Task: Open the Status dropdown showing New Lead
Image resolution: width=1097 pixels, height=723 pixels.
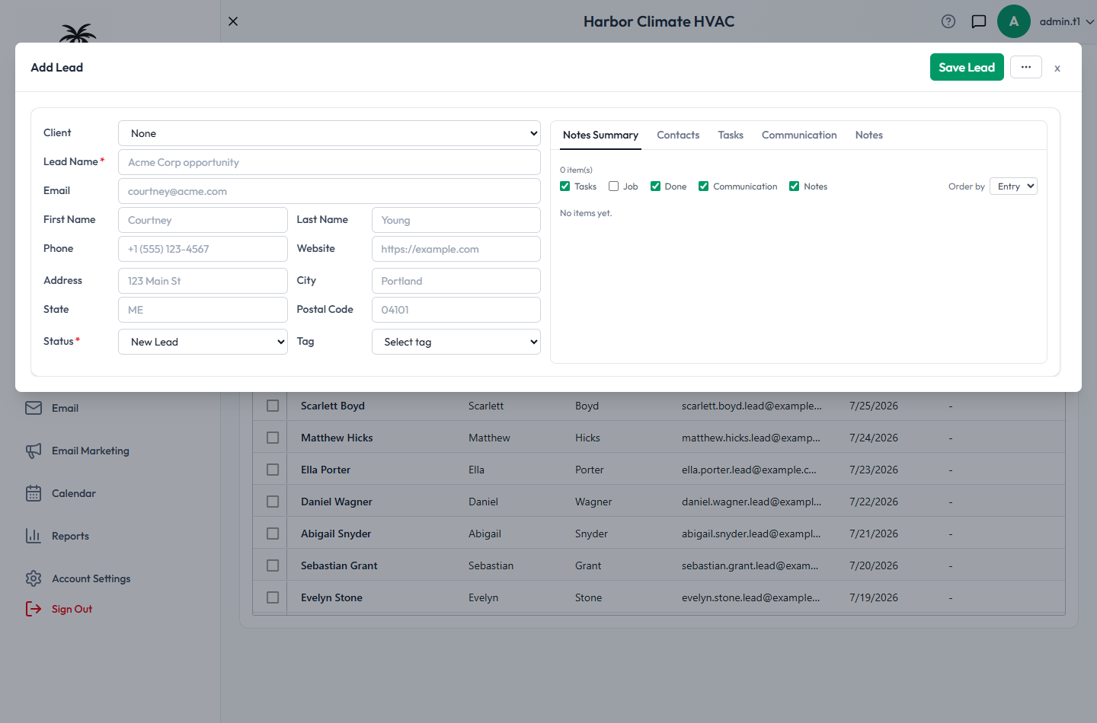Action: click(x=203, y=342)
